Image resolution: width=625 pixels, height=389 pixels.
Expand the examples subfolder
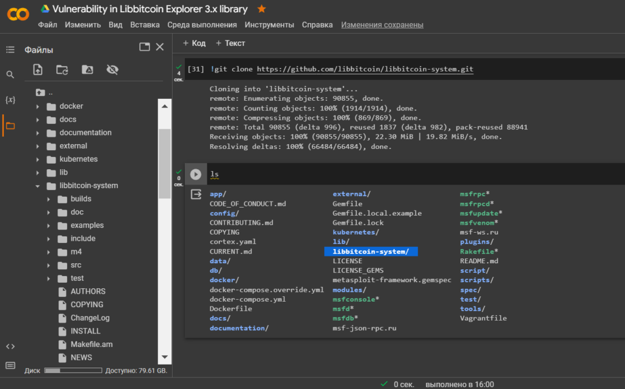[x=49, y=226]
